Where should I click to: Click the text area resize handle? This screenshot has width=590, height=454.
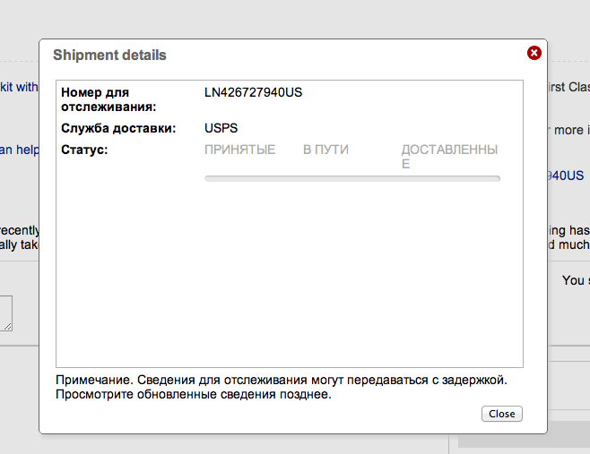point(8,327)
